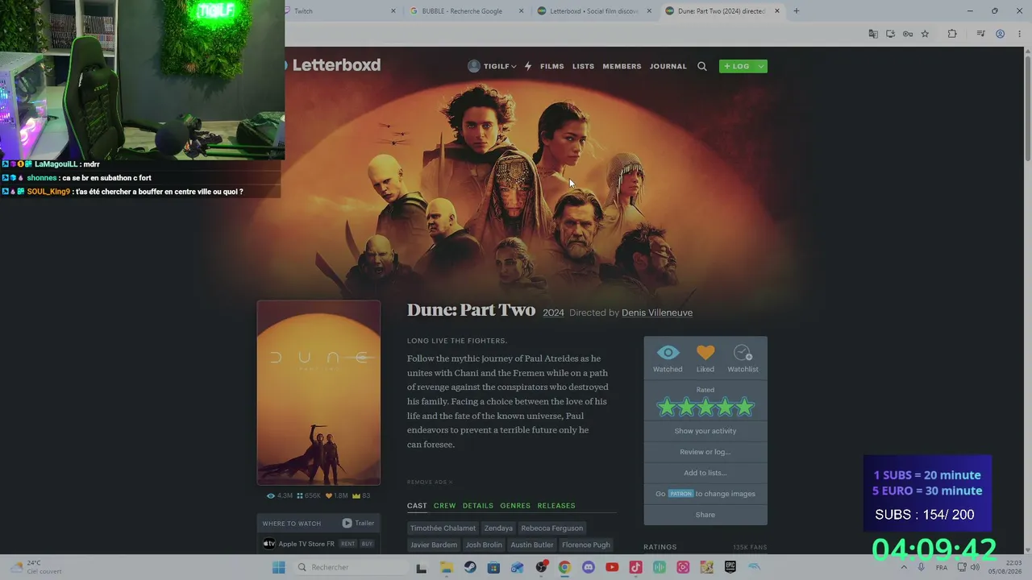Switch to the DETAILS tab
Screen dimensions: 1032x580
[x=478, y=506]
